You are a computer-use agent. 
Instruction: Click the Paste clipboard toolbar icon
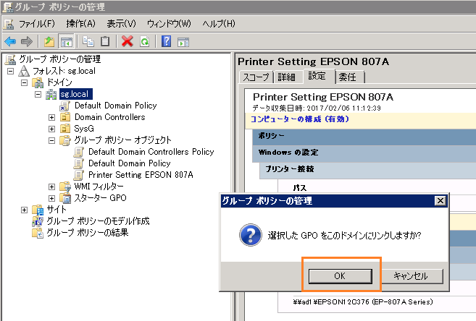coord(105,41)
